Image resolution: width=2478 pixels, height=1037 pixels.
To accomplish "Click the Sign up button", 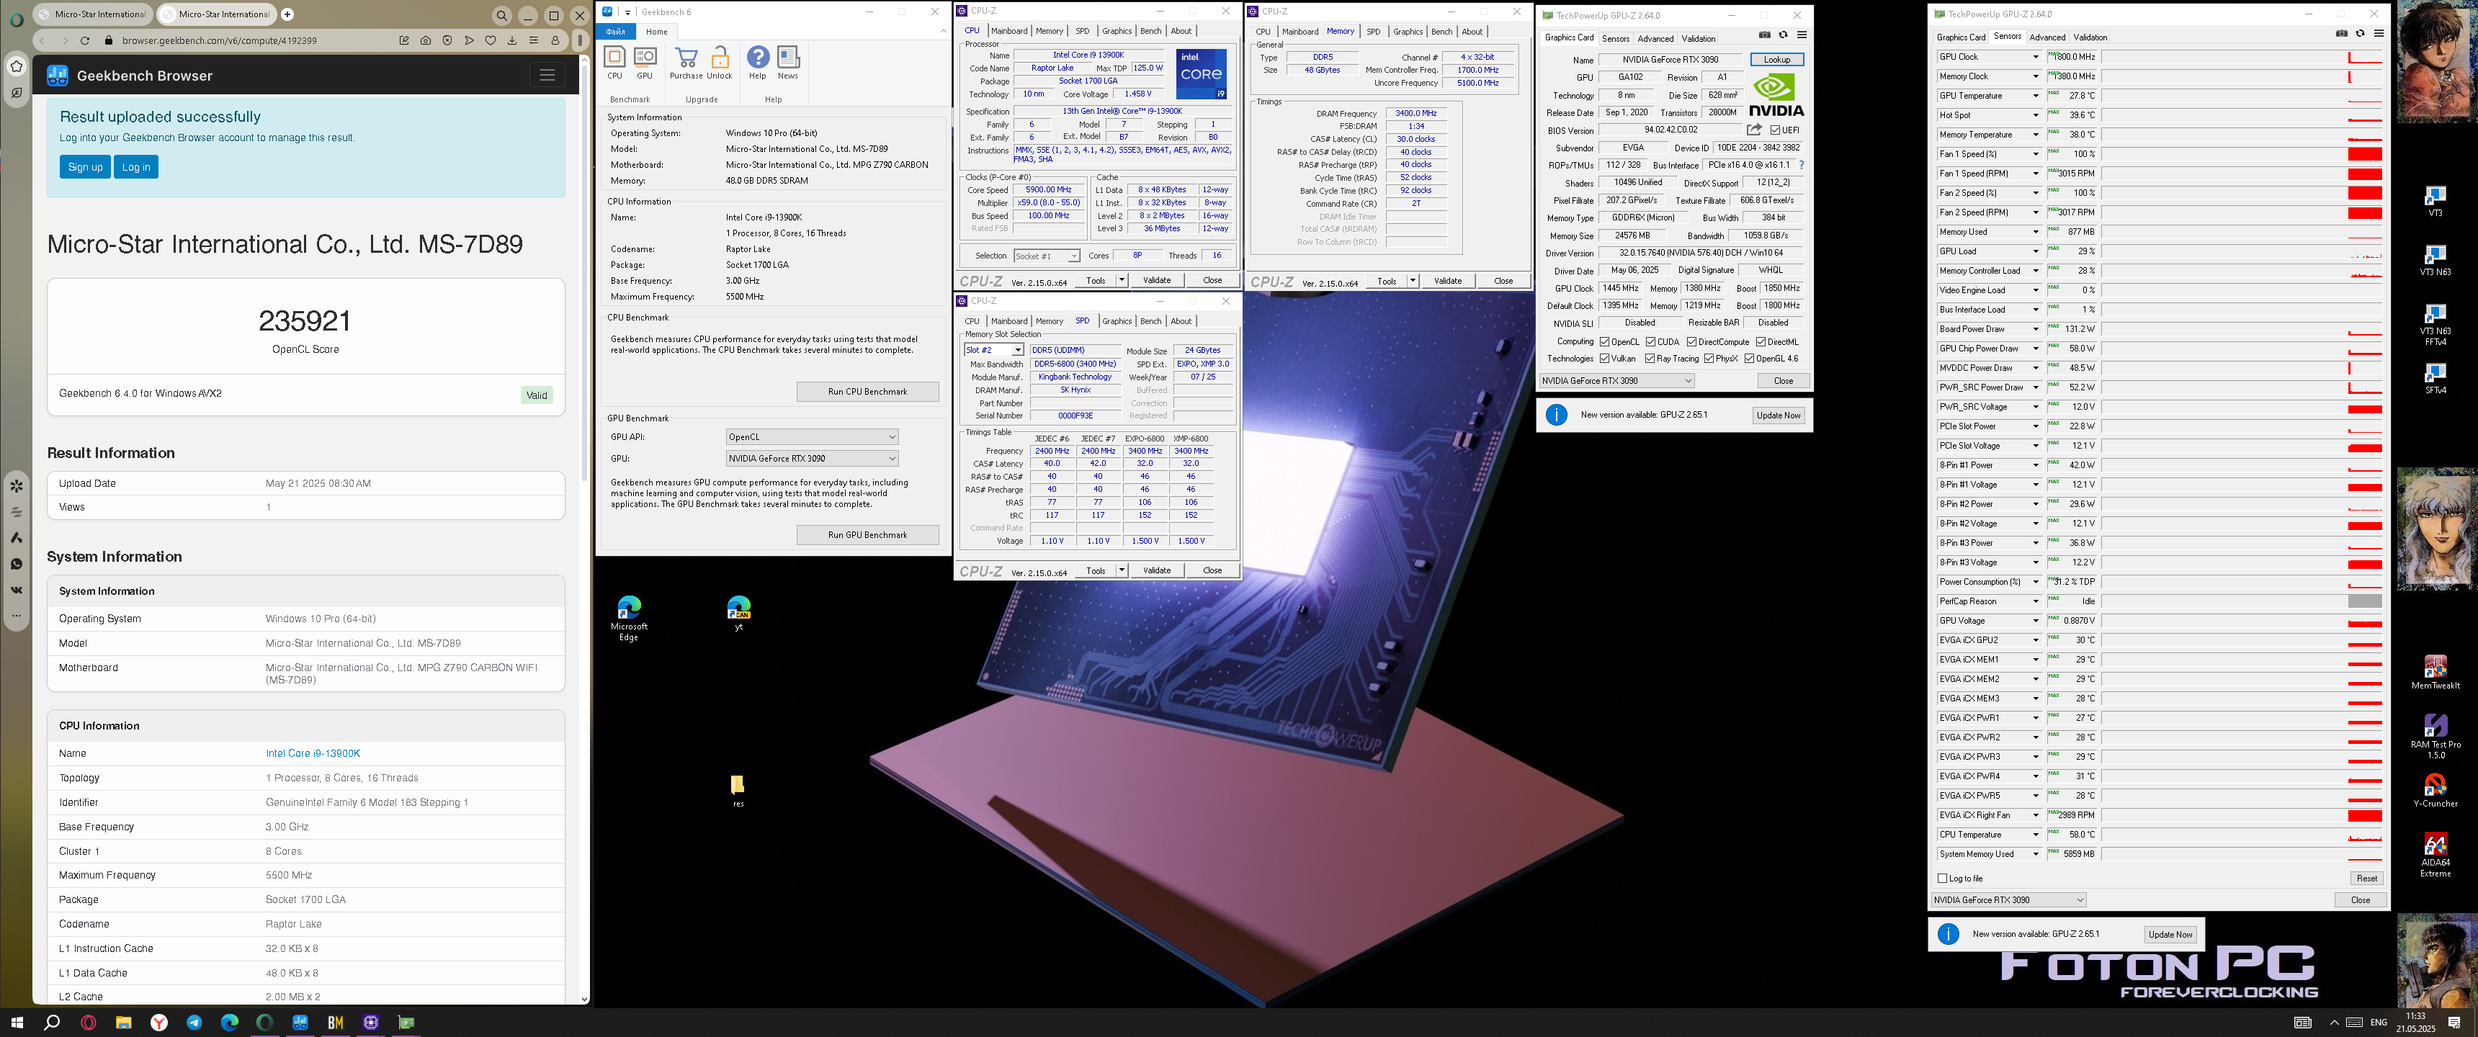I will (85, 167).
